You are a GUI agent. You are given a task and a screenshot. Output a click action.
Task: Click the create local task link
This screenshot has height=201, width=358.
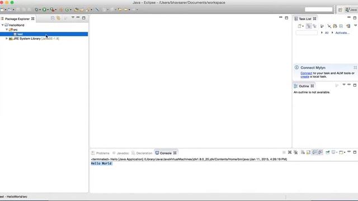304,76
